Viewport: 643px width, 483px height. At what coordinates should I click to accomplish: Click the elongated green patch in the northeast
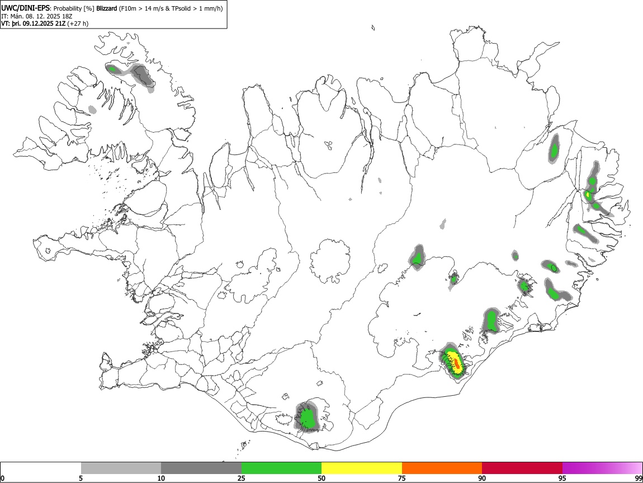(x=555, y=150)
